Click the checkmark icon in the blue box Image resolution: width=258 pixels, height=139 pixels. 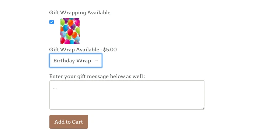pos(52,22)
